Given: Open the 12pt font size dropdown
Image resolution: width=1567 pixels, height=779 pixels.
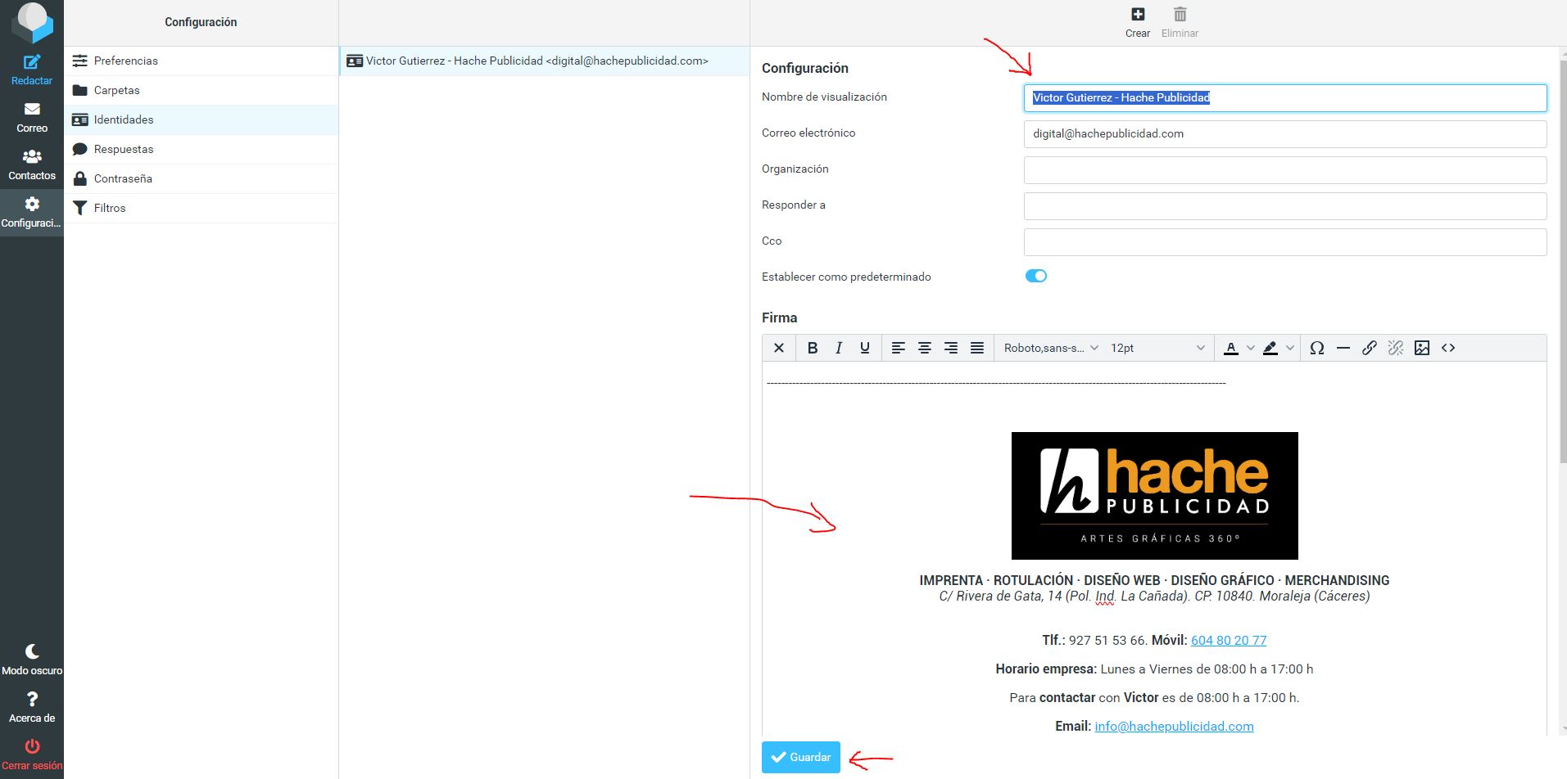Looking at the screenshot, I should click(1157, 349).
